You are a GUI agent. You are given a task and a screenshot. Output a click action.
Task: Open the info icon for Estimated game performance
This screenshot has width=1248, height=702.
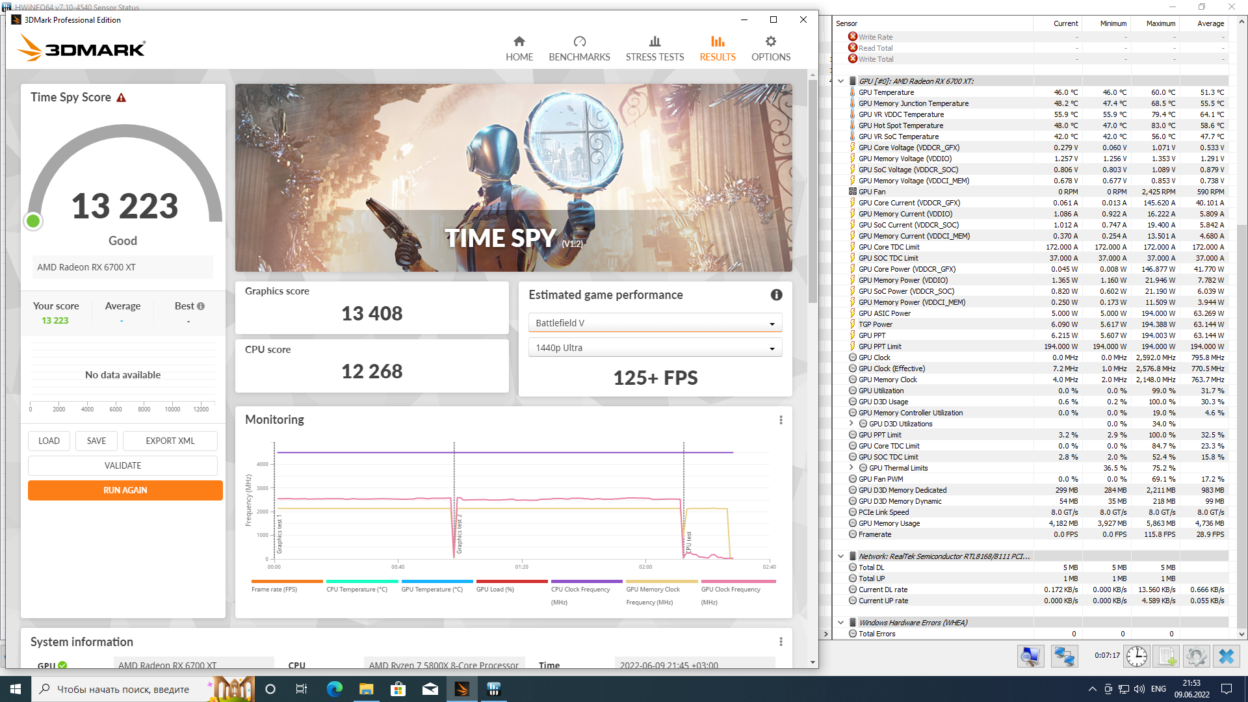point(776,295)
